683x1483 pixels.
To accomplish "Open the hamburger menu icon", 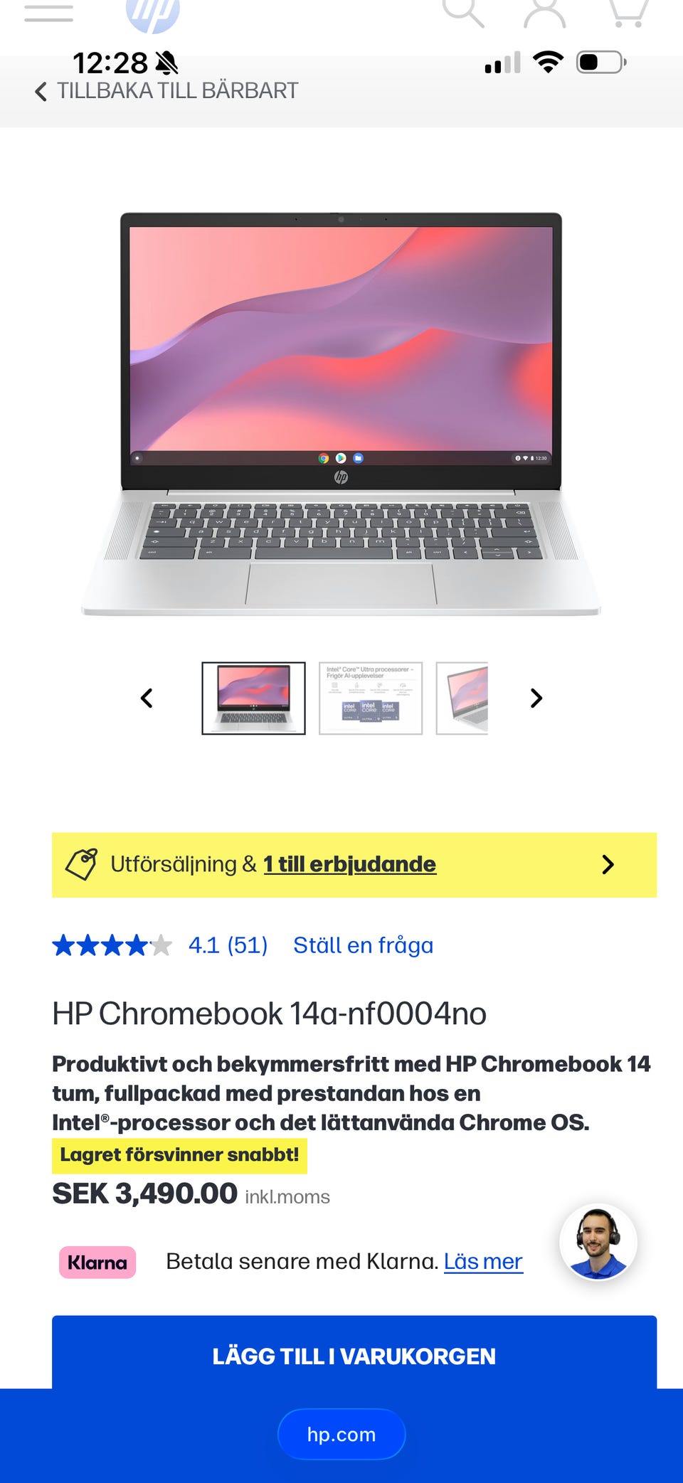I will pos(48,12).
